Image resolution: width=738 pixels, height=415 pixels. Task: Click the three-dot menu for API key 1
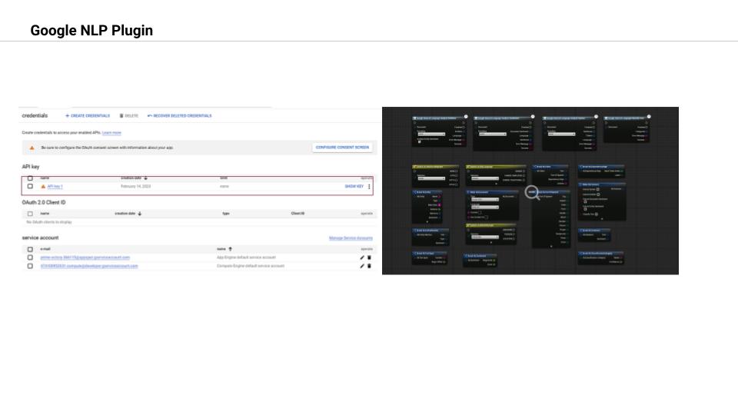[369, 187]
